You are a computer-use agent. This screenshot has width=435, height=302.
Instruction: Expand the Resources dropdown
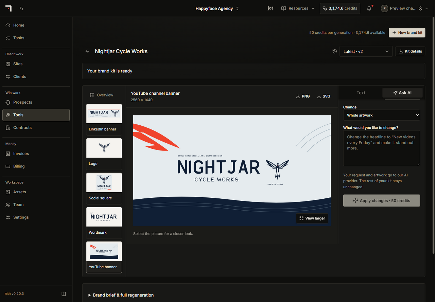pyautogui.click(x=298, y=8)
